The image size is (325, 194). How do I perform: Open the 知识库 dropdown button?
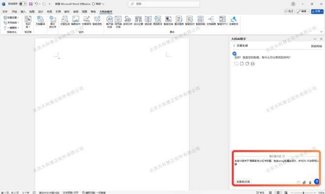(28, 22)
